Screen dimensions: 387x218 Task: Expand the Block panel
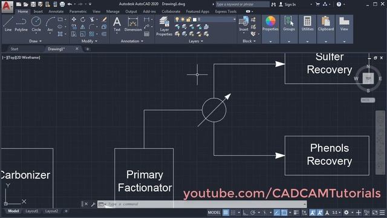coord(249,41)
